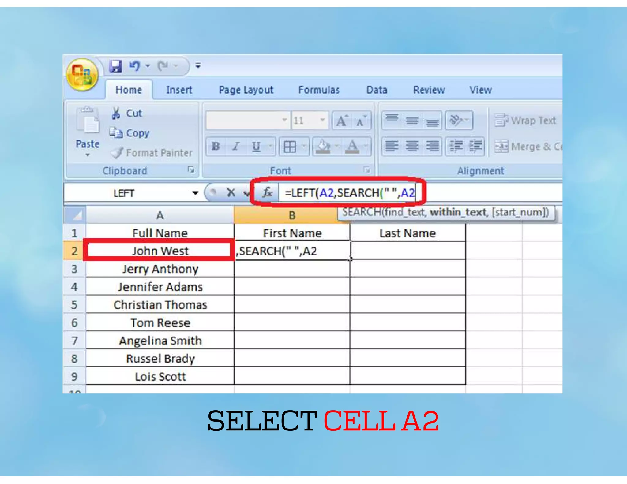Switch to the Formulas tab
Screen dimensions: 627x484
(x=319, y=90)
